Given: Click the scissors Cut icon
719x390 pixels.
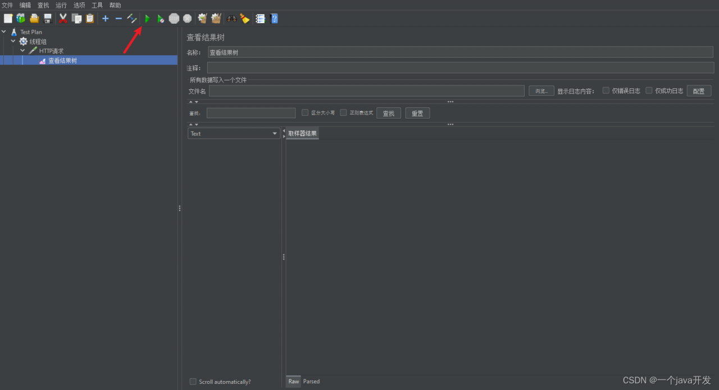Looking at the screenshot, I should point(63,19).
